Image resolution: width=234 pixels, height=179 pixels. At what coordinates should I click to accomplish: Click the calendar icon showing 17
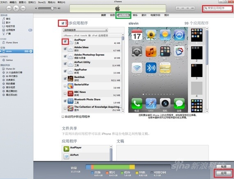coord(137,35)
